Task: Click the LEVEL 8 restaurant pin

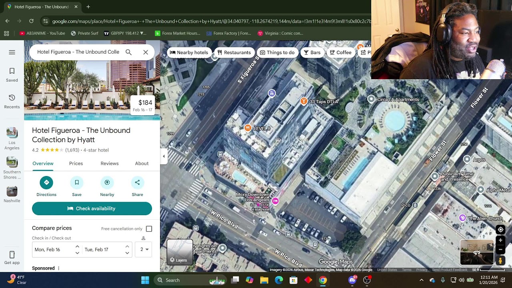Action: coord(248,128)
